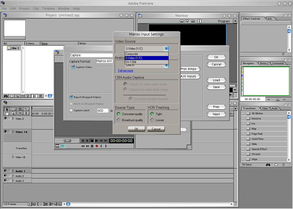Click the red Record button in capture window
The width and height of the screenshot is (293, 209).
click(97, 146)
